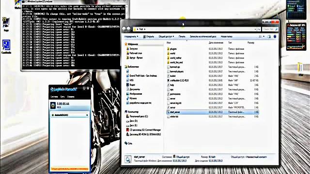Select the banned-players file icon

pos(168,72)
